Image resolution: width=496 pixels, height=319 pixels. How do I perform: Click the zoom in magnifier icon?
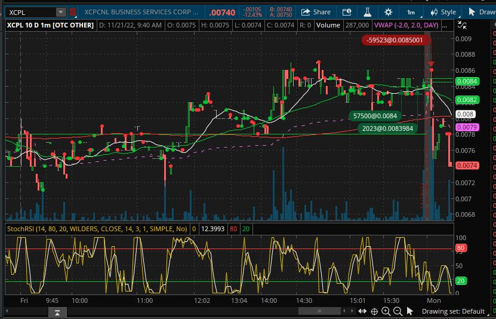[386, 311]
